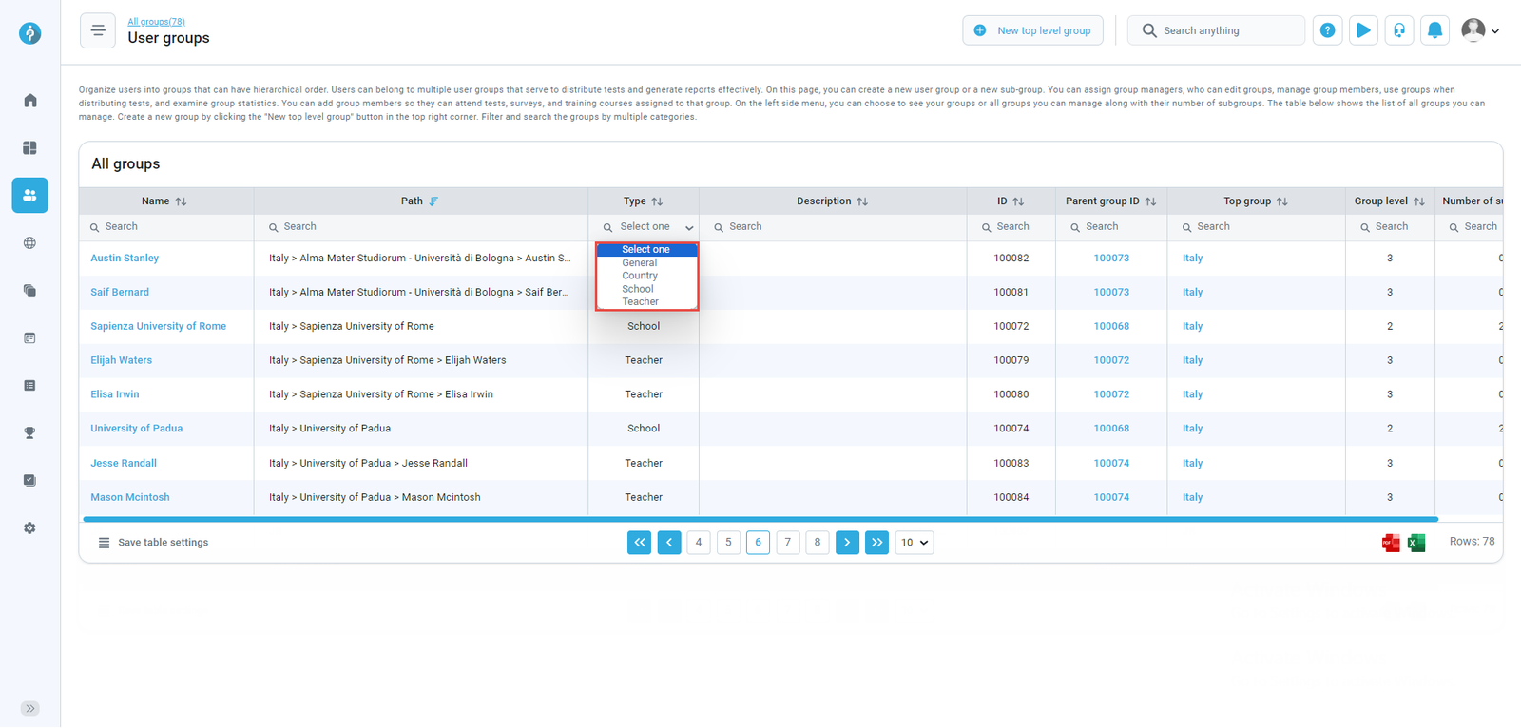Viewport: 1521px width, 728px height.
Task: Toggle sort order for Group level
Action: [1418, 201]
